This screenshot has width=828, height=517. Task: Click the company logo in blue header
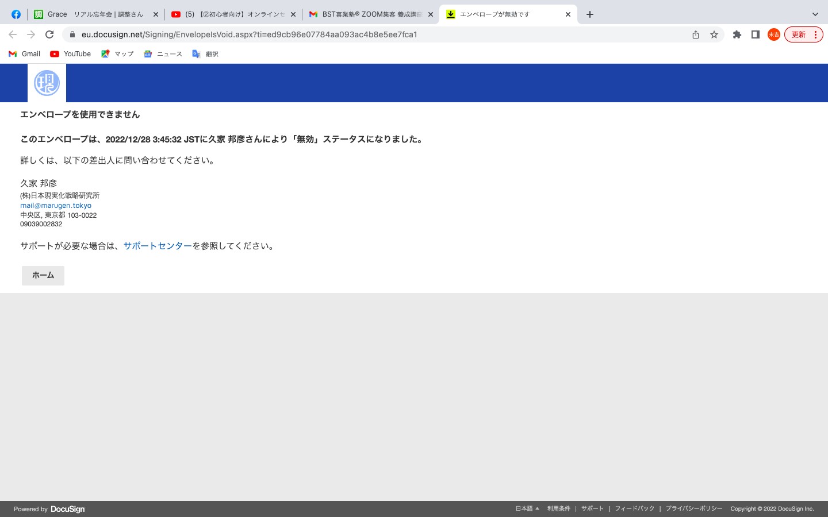tap(47, 83)
